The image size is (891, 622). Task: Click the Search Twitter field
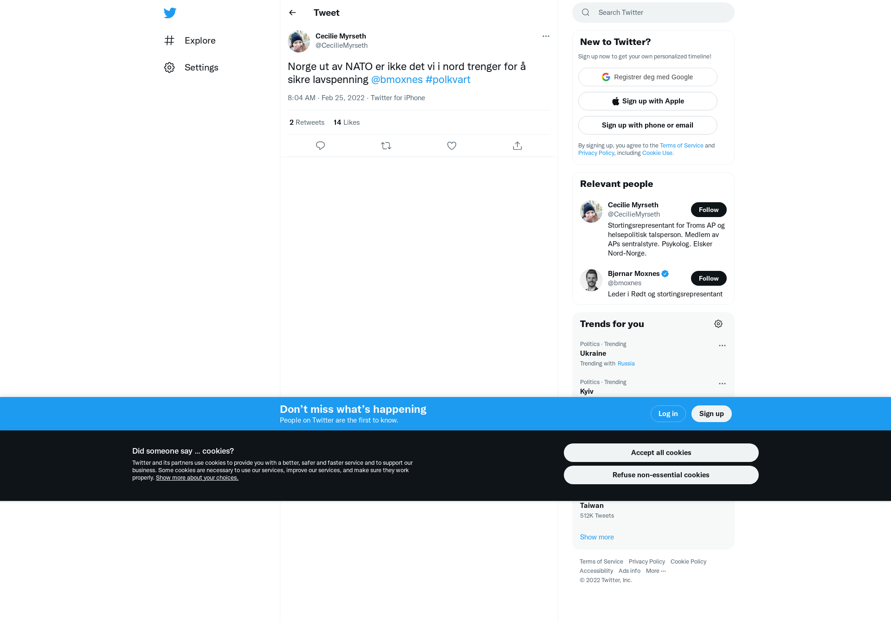tap(653, 13)
